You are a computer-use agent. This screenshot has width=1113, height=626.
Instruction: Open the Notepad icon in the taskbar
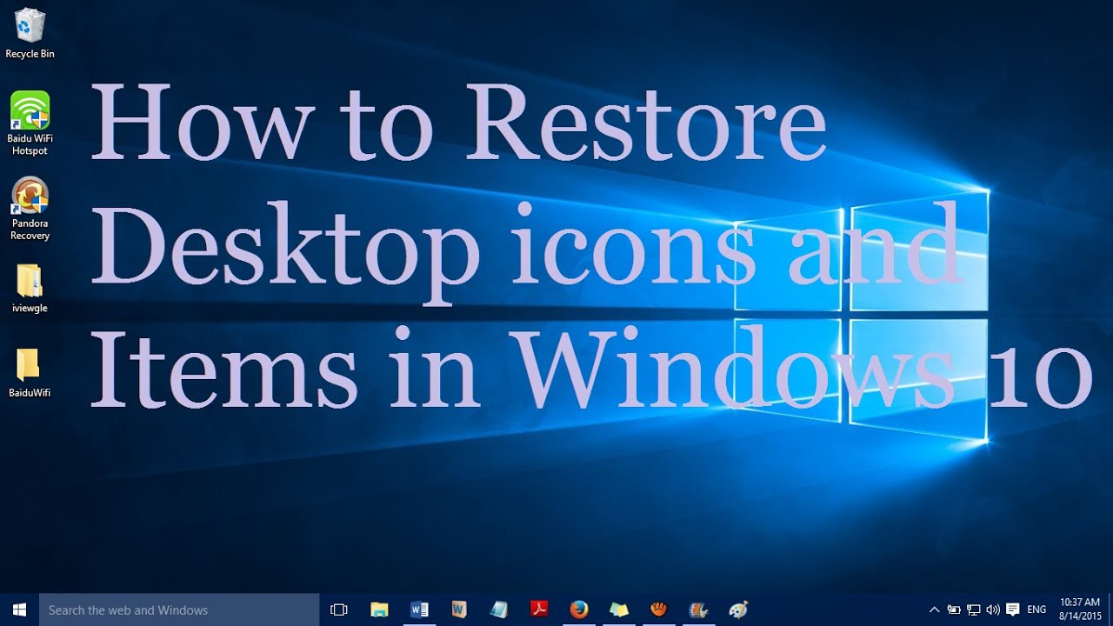[499, 609]
